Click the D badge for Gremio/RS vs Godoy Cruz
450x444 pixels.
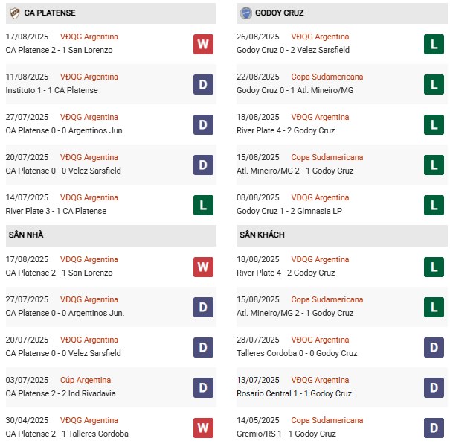click(434, 428)
